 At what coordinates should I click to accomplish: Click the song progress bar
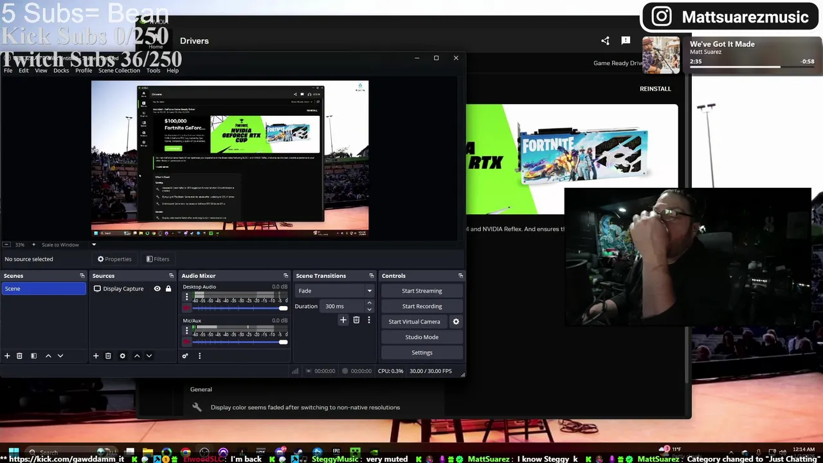click(x=752, y=66)
